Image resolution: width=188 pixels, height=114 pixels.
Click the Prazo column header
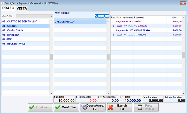coord(119,17)
